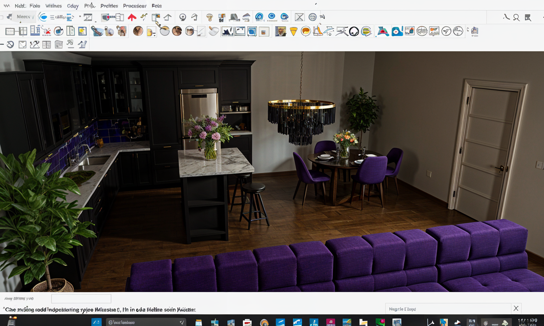Screen dimensions: 544x326
Task: Toggle the small checkbox at toolbar far left
Action: [x=1, y=17]
